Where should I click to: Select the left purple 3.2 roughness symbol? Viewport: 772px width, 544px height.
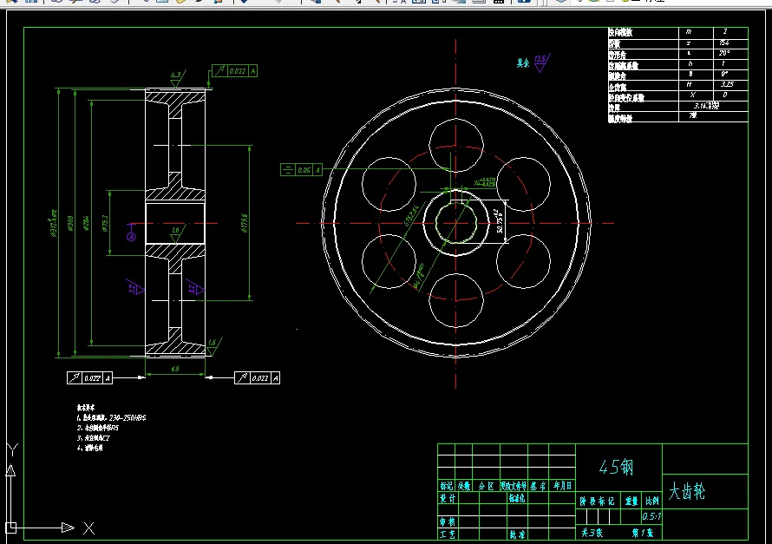click(135, 288)
